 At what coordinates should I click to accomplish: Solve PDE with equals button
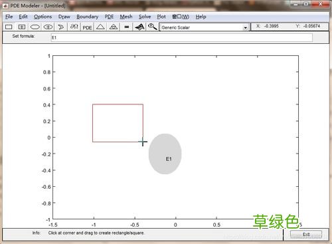(127, 27)
